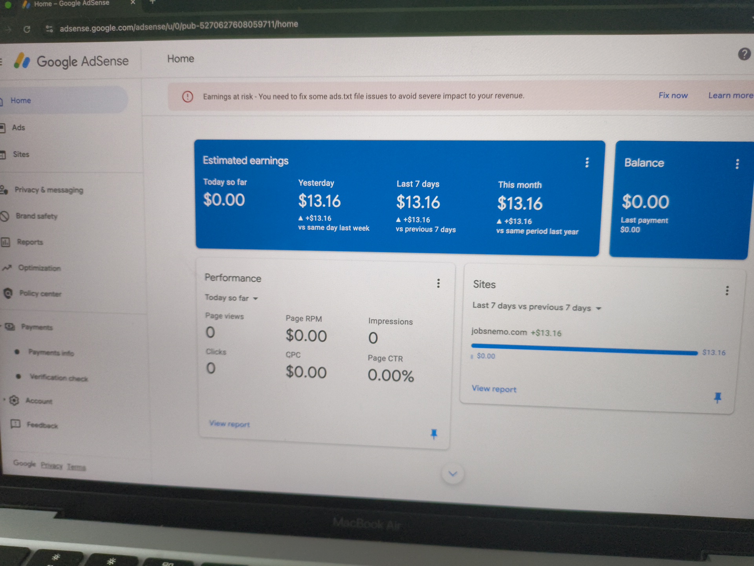Click the Brand safety sidebar icon

tap(5, 216)
